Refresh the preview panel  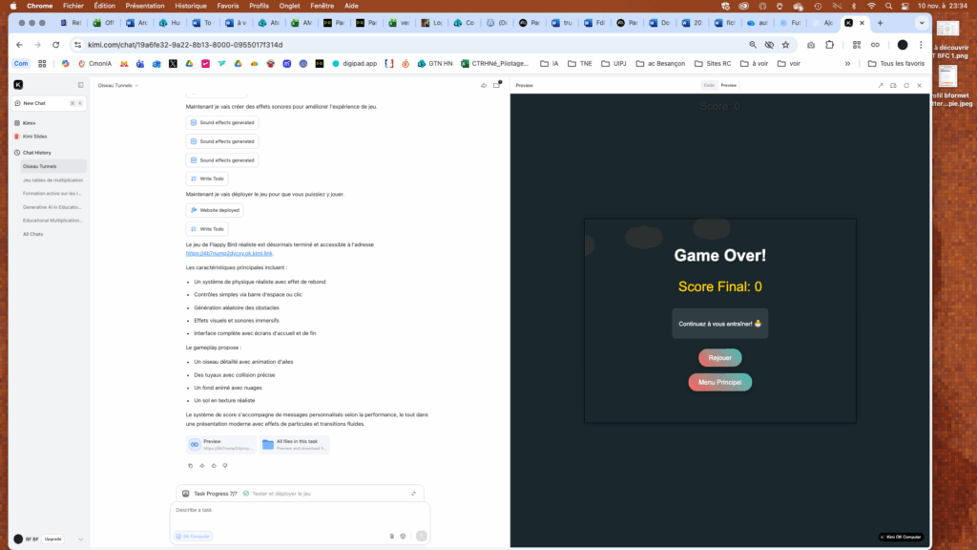click(x=905, y=85)
